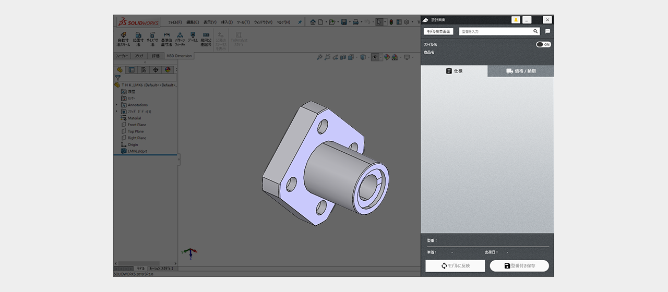Image resolution: width=668 pixels, height=292 pixels.
Task: Select the 自動寸法スキーム tool
Action: [124, 39]
